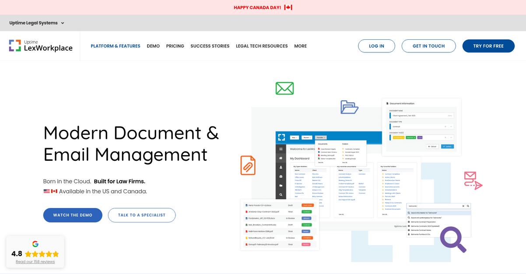The image size is (526, 274).
Task: Click the green tag chip in Document Information
Action: pos(411,137)
